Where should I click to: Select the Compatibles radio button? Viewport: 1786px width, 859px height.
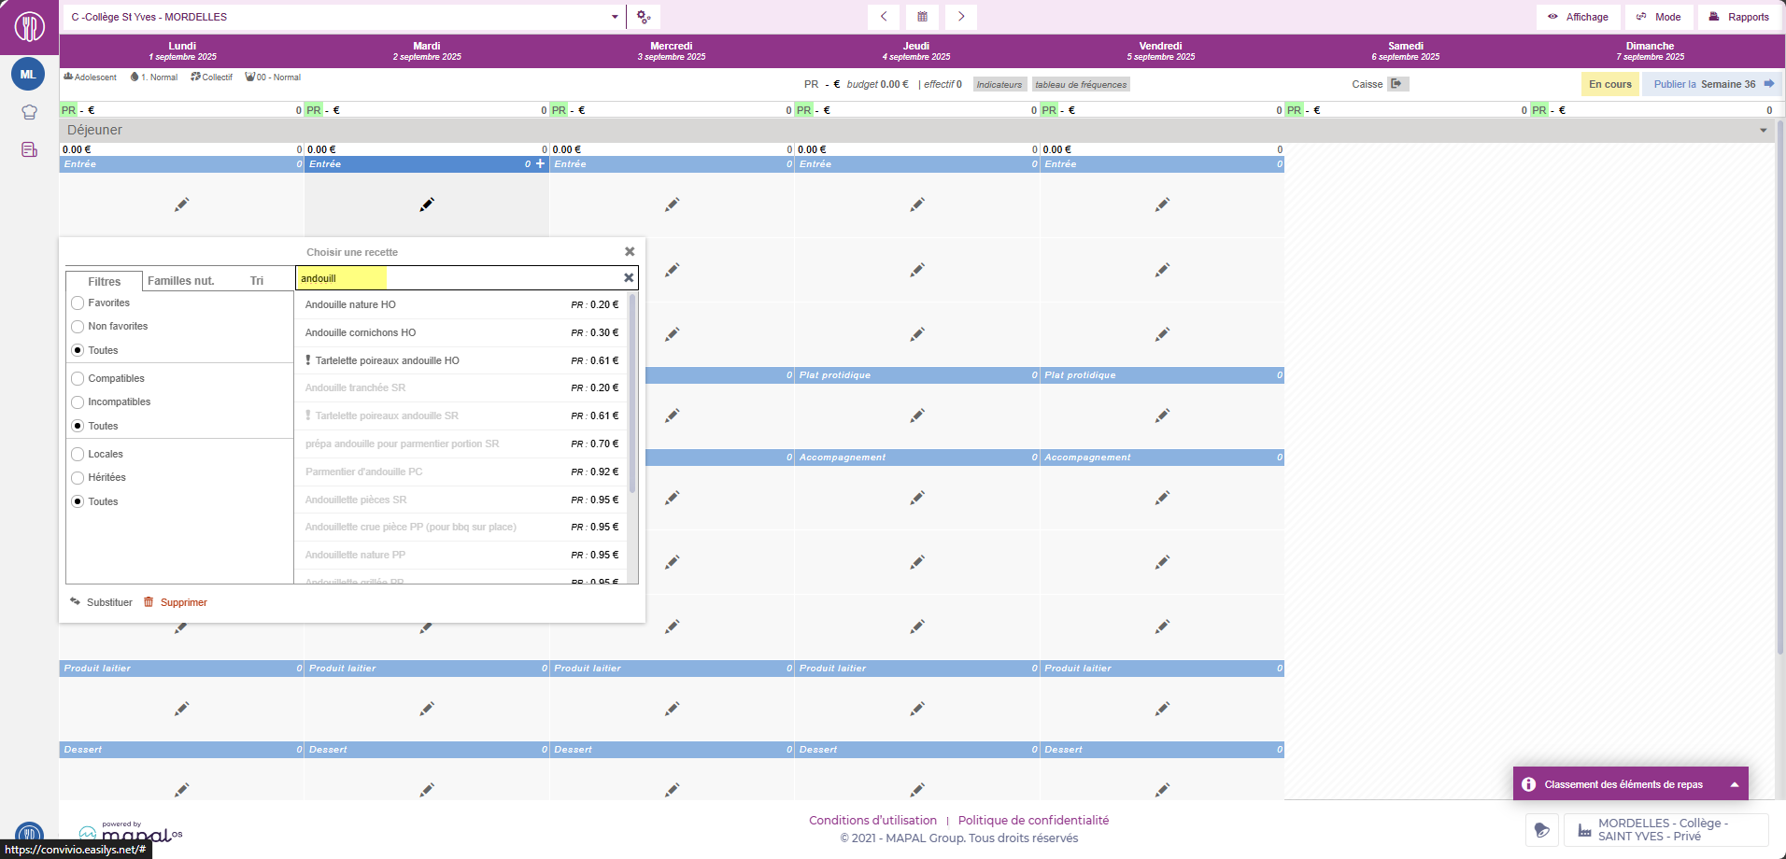78,378
